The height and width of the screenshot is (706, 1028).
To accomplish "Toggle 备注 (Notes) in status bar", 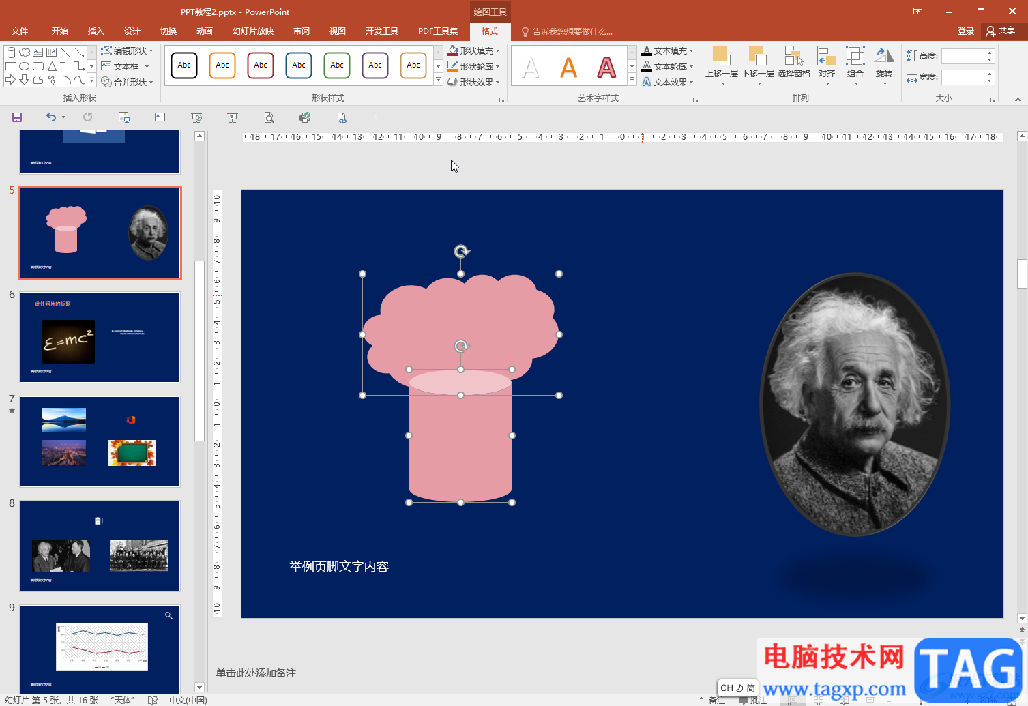I will pyautogui.click(x=711, y=701).
